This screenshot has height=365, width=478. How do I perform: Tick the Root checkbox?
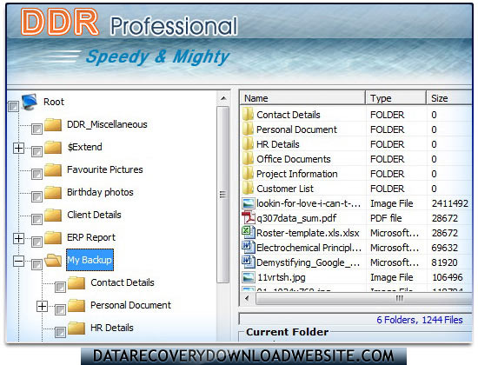pos(13,106)
